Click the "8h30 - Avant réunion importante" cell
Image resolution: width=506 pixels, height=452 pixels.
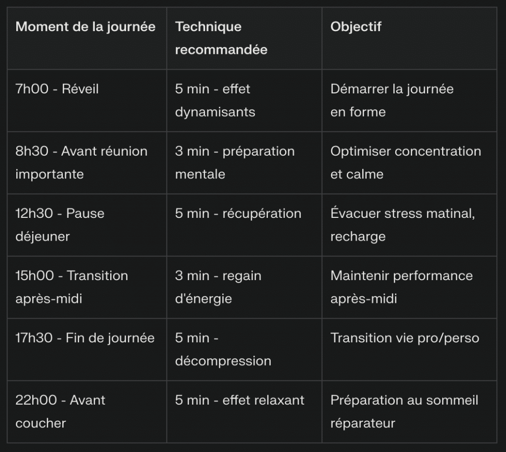coord(82,163)
